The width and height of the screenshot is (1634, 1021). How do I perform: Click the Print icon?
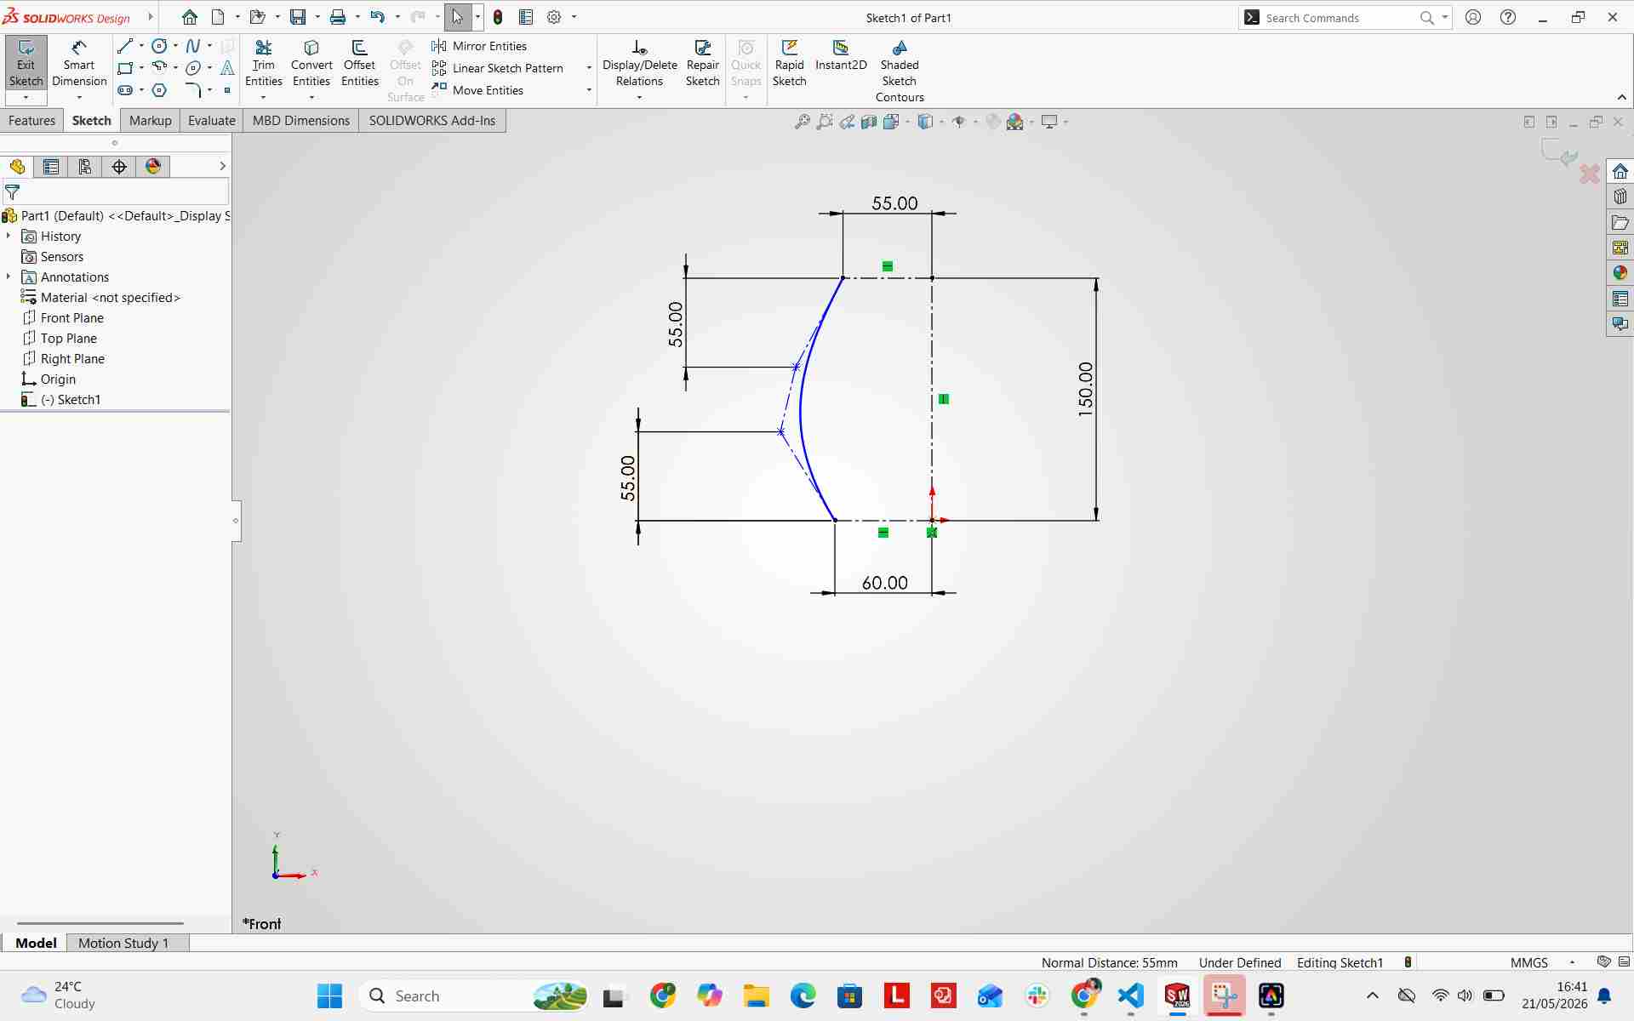coord(338,17)
